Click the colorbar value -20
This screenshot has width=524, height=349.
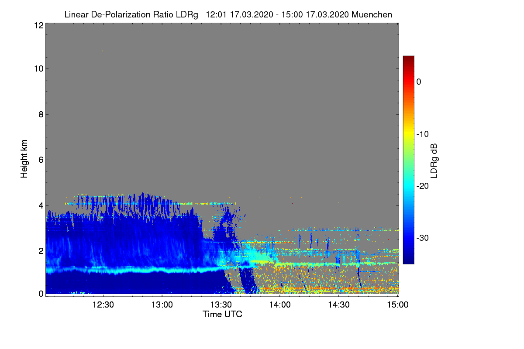[x=422, y=186]
